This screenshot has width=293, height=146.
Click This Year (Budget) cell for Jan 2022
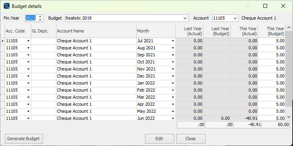(272, 83)
